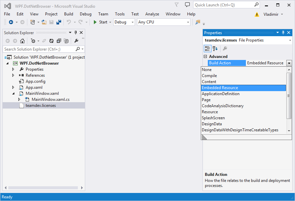295x201 pixels.
Task: Collapse the WPF.DotNetBrowser project node
Action: [x=7, y=63]
